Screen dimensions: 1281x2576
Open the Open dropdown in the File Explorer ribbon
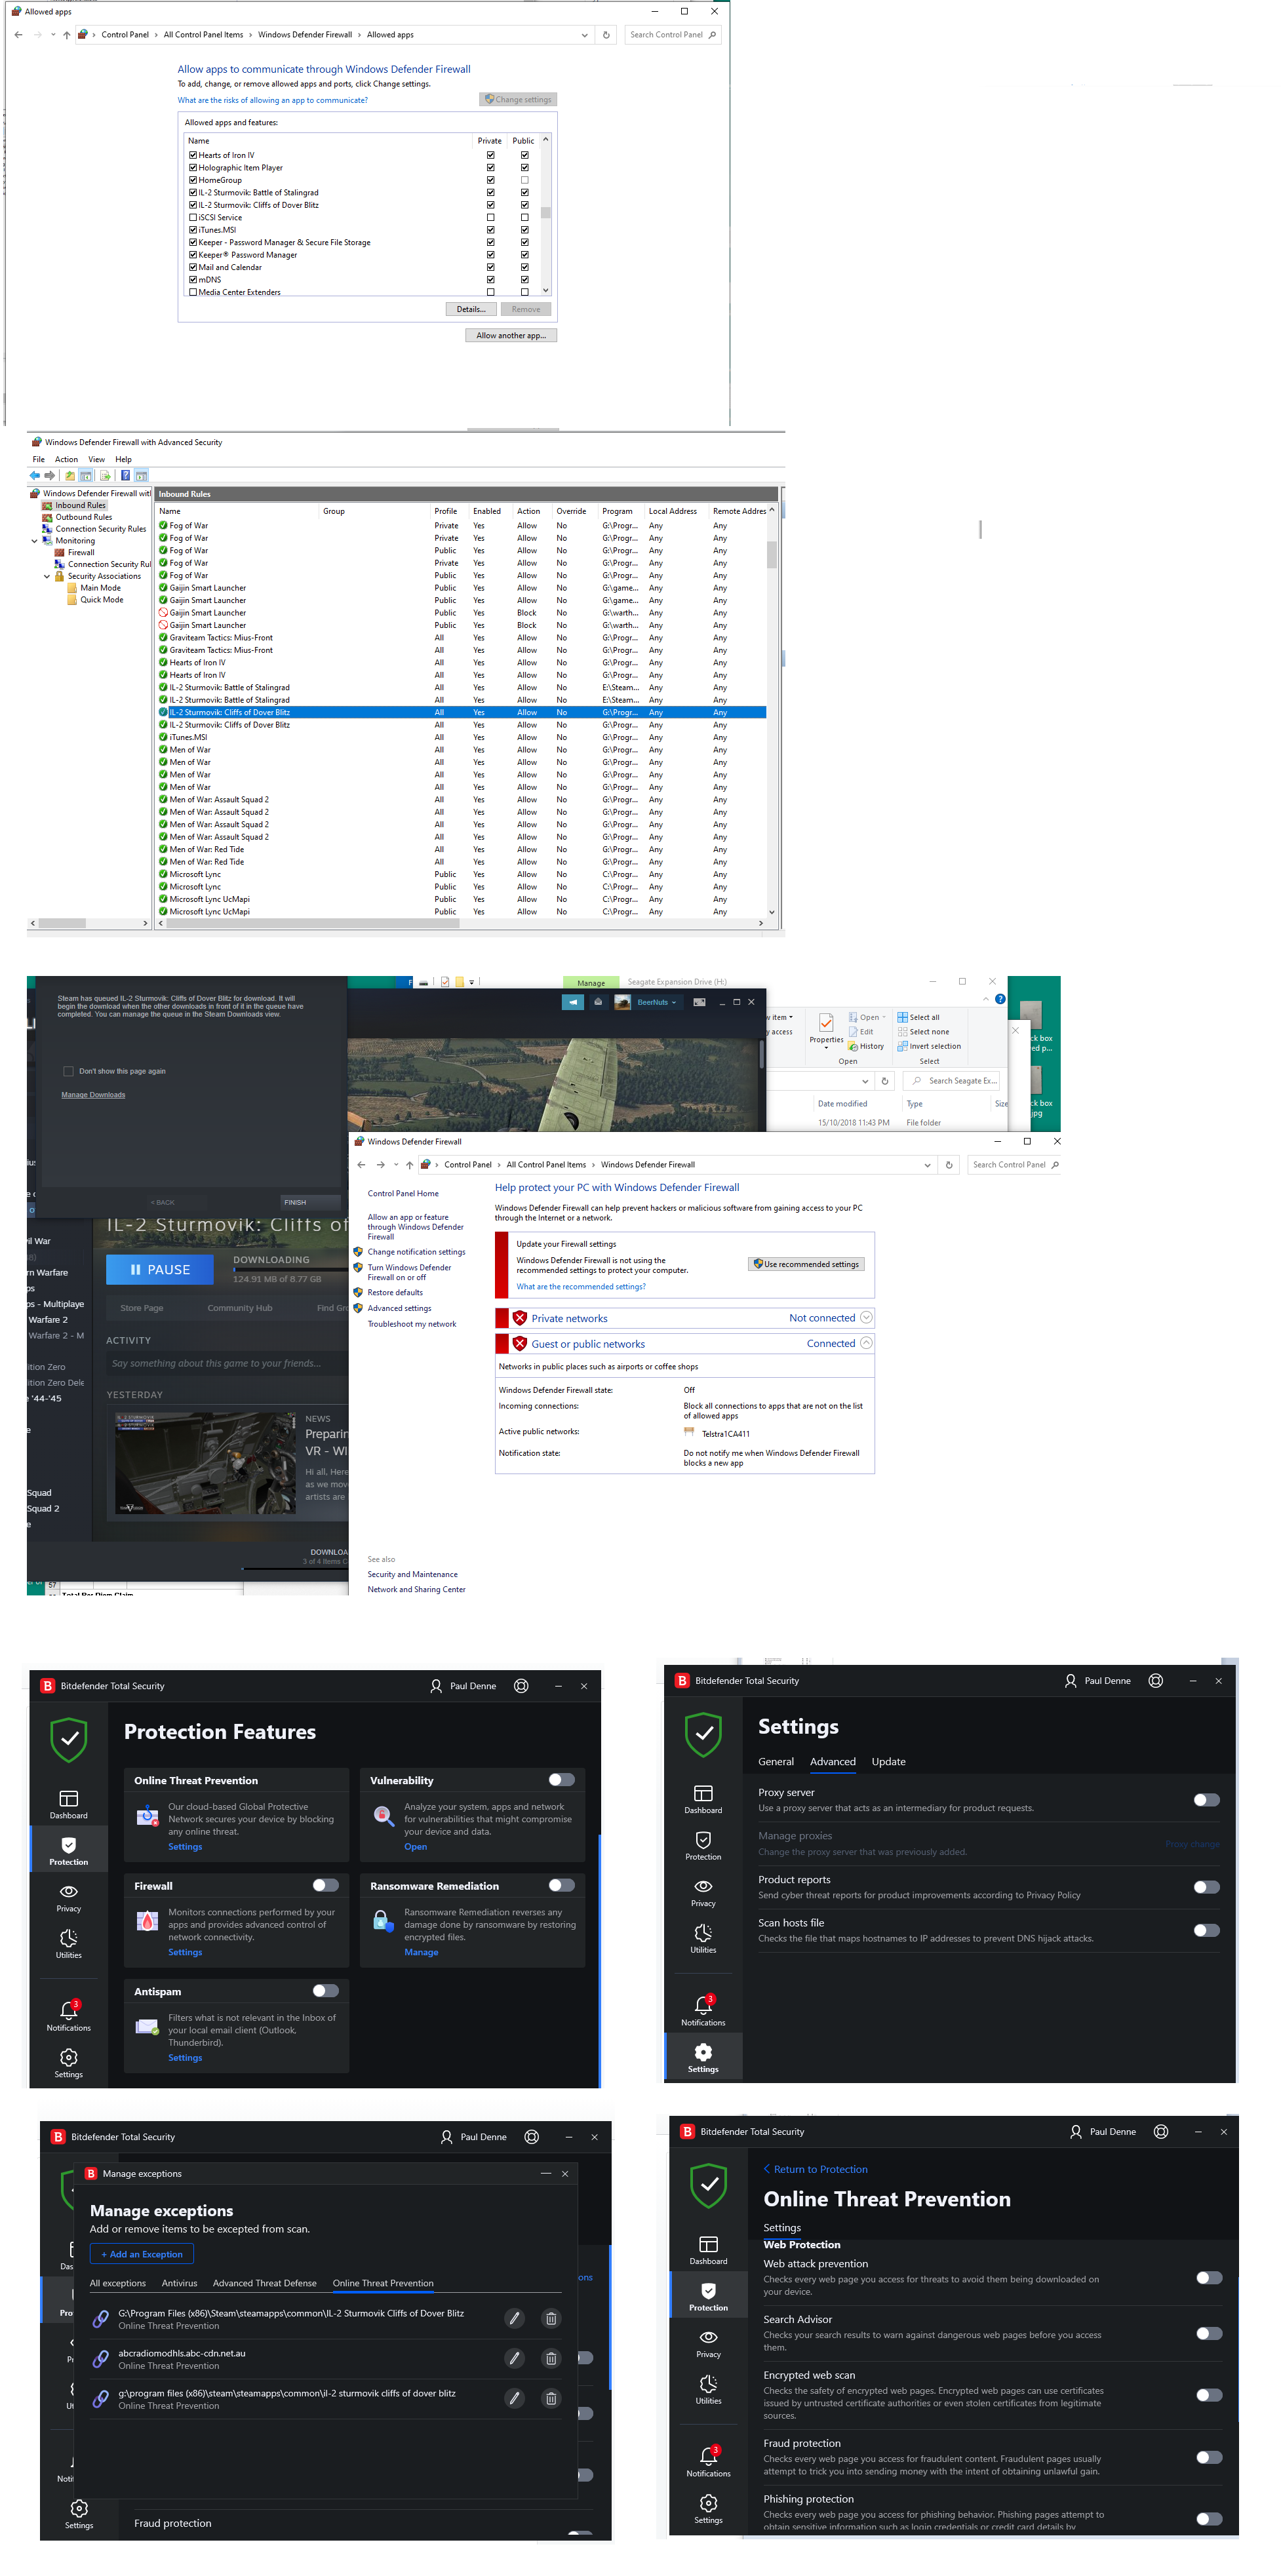pyautogui.click(x=868, y=1017)
